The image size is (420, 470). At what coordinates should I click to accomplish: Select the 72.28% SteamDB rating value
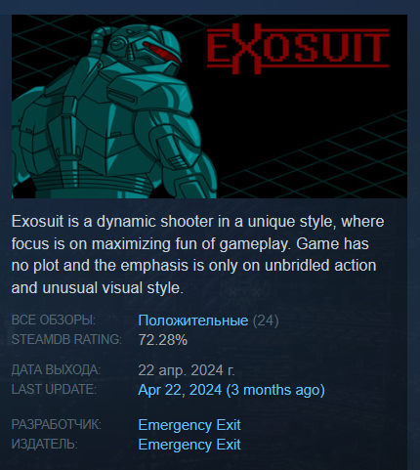[163, 340]
